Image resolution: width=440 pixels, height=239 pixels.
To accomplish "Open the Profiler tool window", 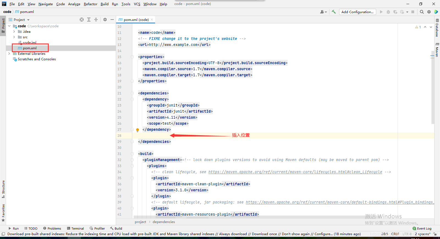I will tap(97, 228).
